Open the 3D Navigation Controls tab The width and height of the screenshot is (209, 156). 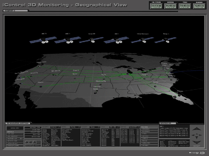click(x=18, y=123)
